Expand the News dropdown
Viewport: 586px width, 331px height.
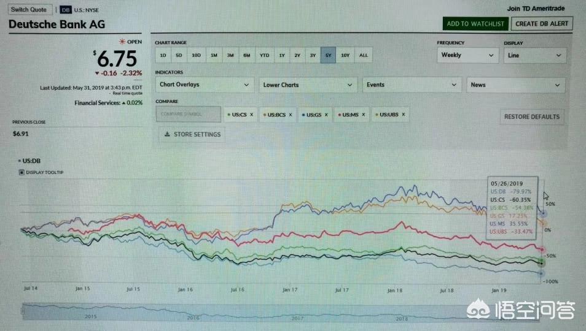coord(515,85)
